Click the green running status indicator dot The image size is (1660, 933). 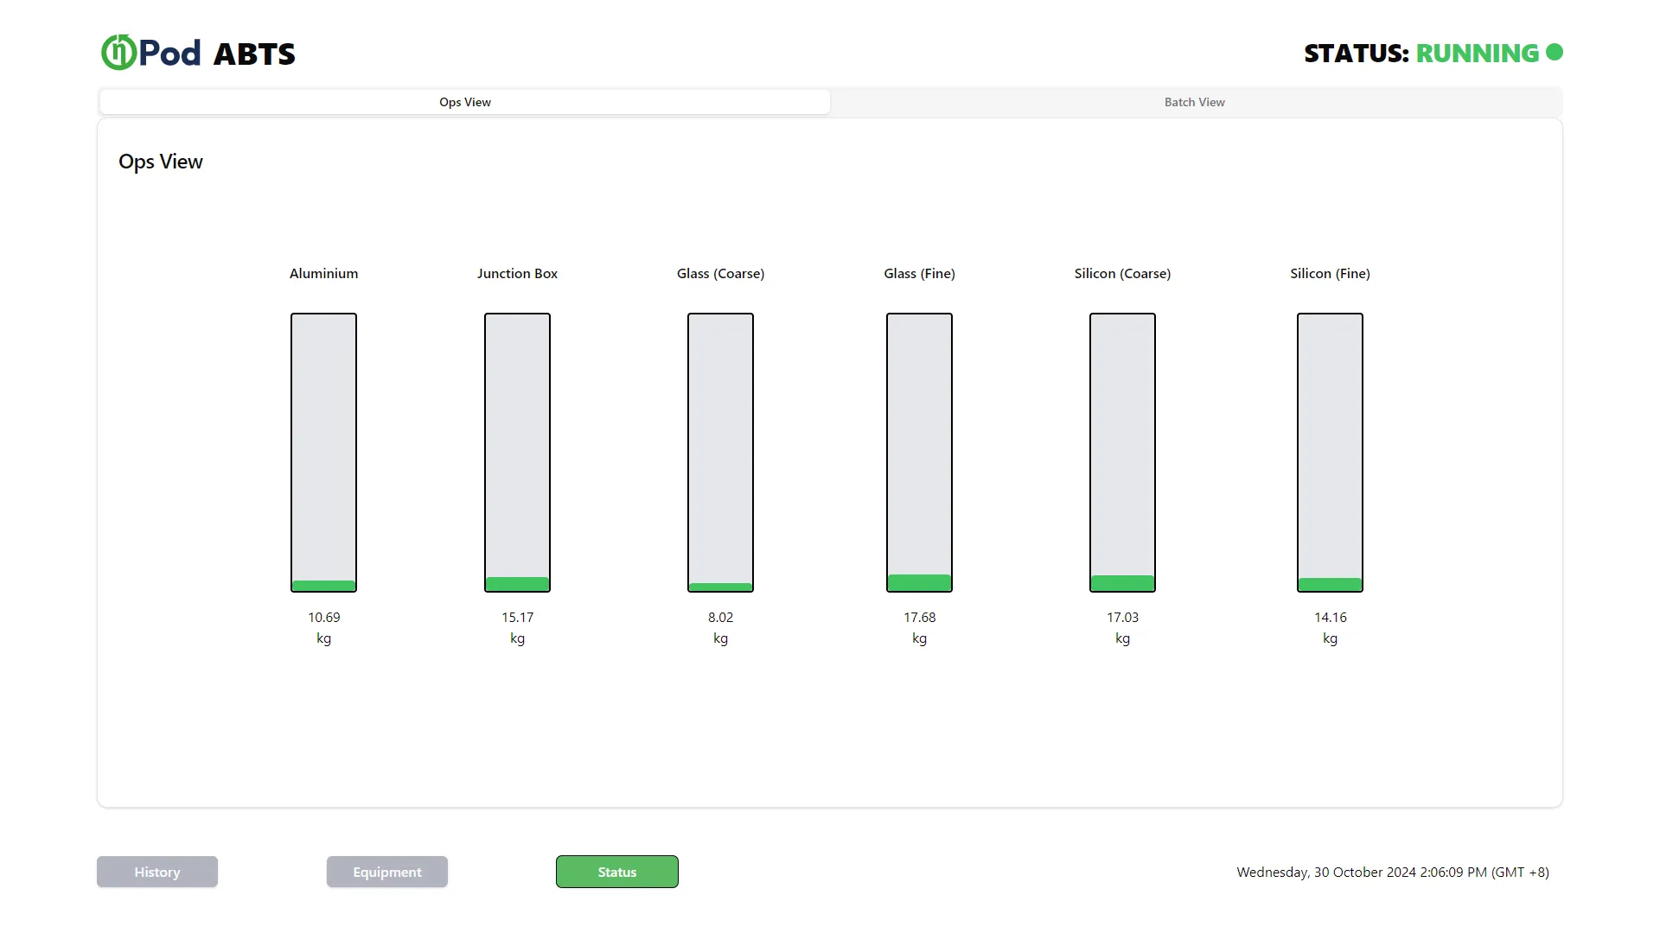point(1555,52)
